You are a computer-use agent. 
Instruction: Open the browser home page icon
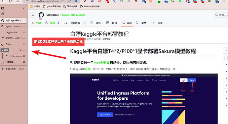pos(18,1)
